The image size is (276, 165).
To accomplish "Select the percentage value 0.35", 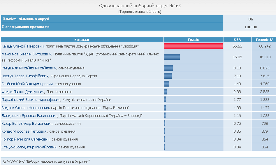I will (x=237, y=131).
